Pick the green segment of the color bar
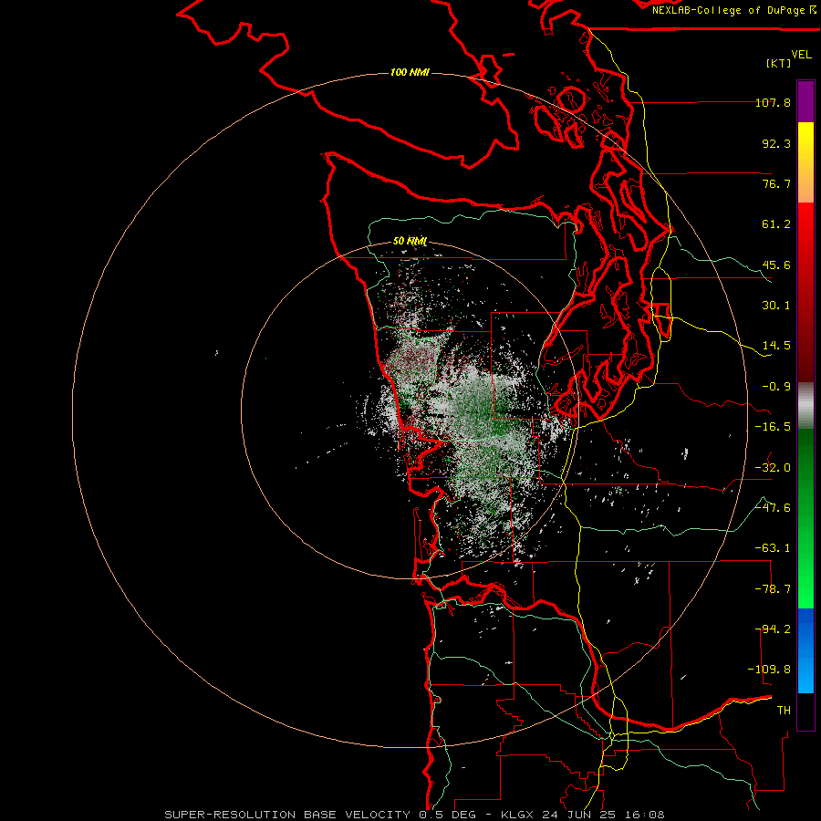 point(805,518)
